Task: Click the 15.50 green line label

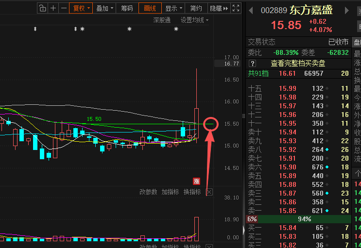Action: point(94,119)
